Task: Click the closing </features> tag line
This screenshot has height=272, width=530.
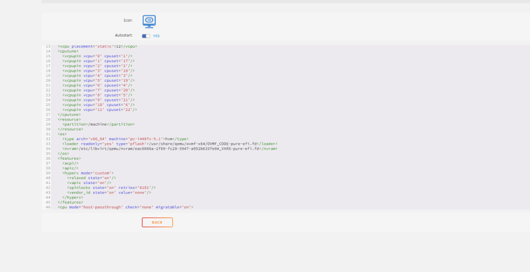Action: point(70,202)
